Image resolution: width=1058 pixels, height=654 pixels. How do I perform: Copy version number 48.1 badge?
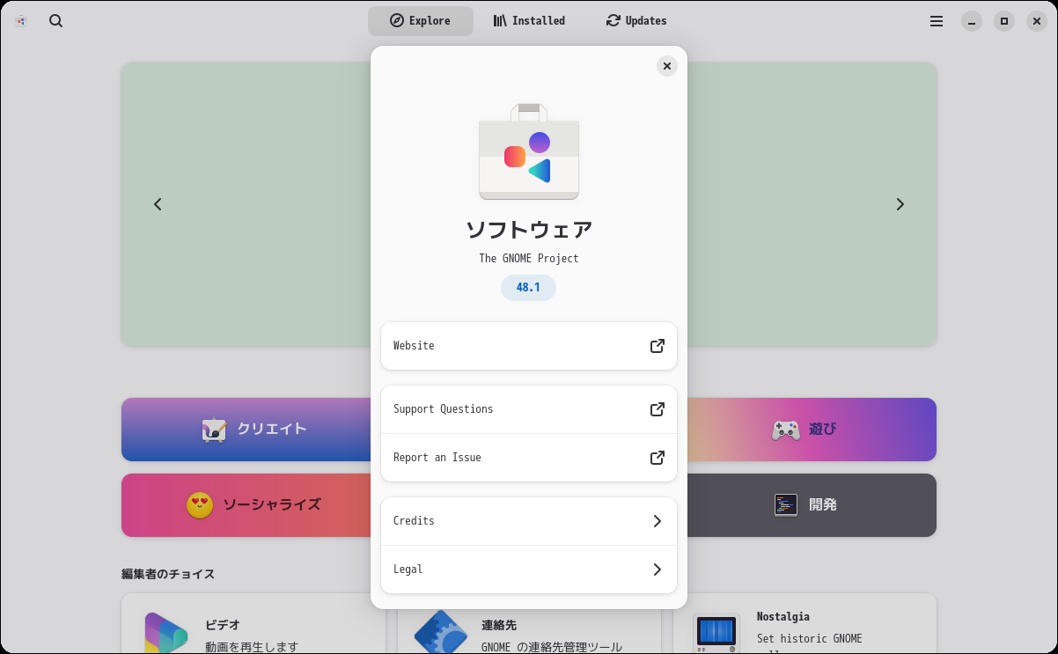click(x=528, y=288)
